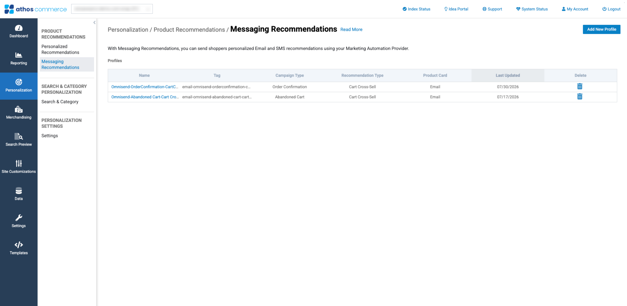
Task: Open the Reporting section
Action: click(19, 59)
